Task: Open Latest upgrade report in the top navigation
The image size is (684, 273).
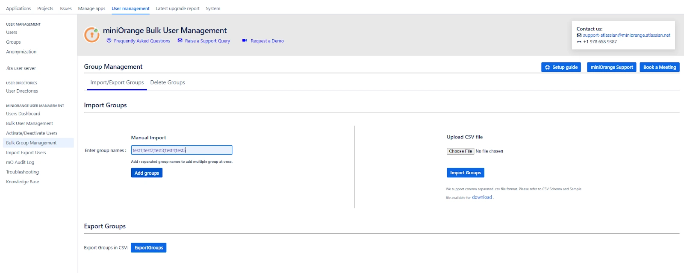Action: pos(178,9)
